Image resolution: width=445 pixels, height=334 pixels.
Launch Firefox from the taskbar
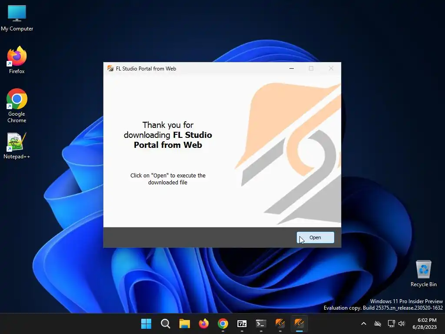click(x=203, y=324)
